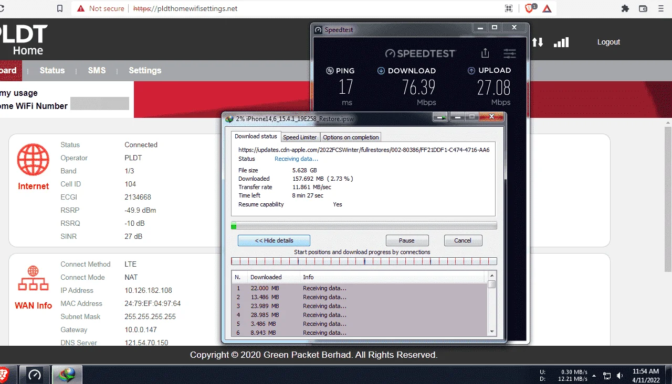Click the Receiving data status text
Image resolution: width=672 pixels, height=384 pixels.
pos(296,159)
